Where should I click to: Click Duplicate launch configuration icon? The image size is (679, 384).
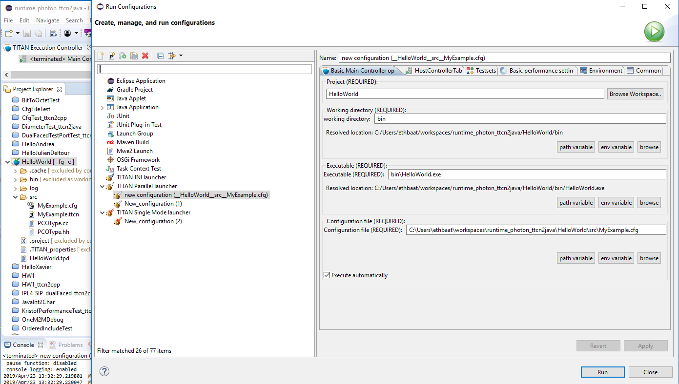(134, 56)
